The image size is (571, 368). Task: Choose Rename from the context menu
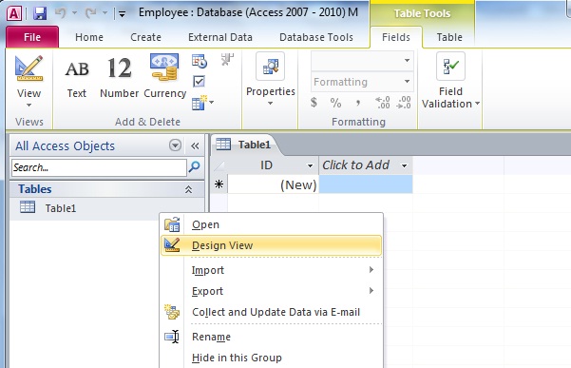(x=272, y=337)
